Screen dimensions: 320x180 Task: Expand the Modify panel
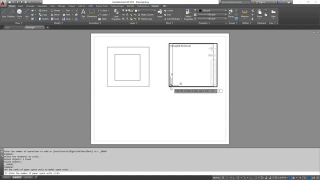tap(58, 23)
